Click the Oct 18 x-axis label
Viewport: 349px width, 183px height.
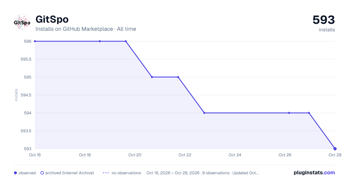coord(85,155)
